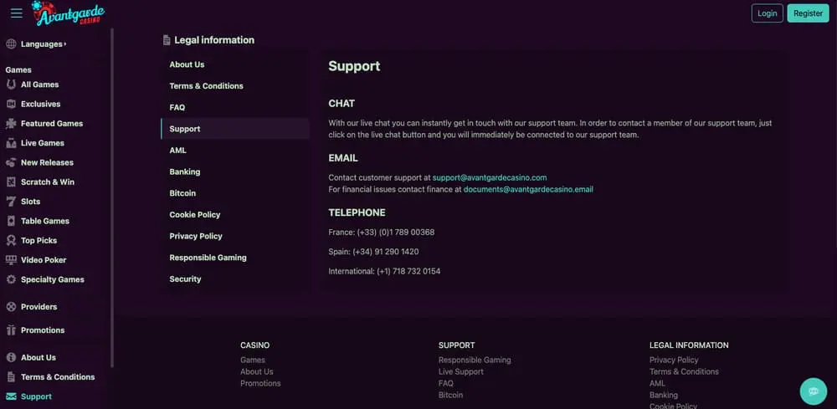Open the Security legal menu item
Screen dimensions: 837x409
point(185,279)
